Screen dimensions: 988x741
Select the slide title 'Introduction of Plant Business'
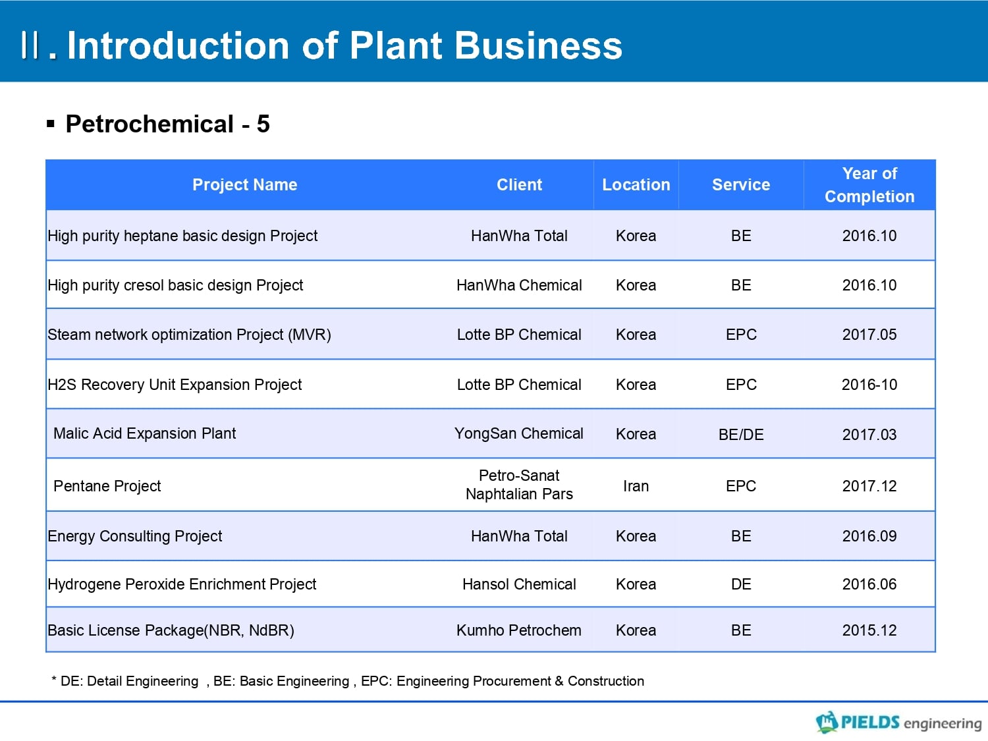[x=344, y=45]
